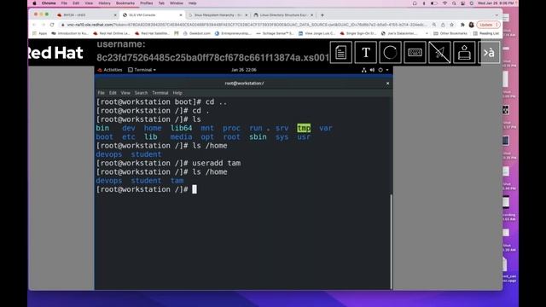Viewport: 546px width, 307px height.
Task: Open the 'Joe's Datacenter...' bookmark
Action: coord(399,33)
